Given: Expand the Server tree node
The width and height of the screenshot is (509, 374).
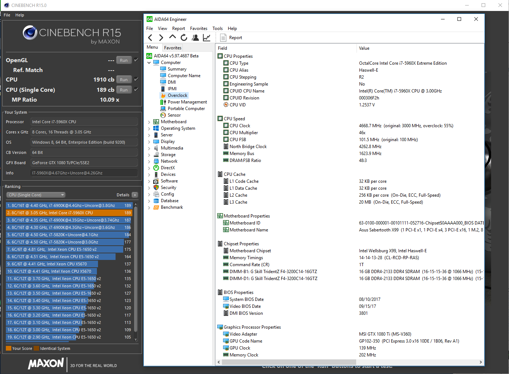Looking at the screenshot, I should coord(149,135).
